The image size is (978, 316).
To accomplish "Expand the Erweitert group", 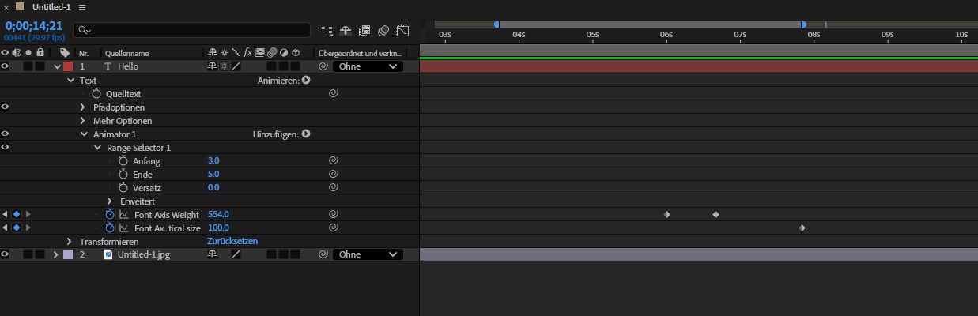I will (x=110, y=201).
